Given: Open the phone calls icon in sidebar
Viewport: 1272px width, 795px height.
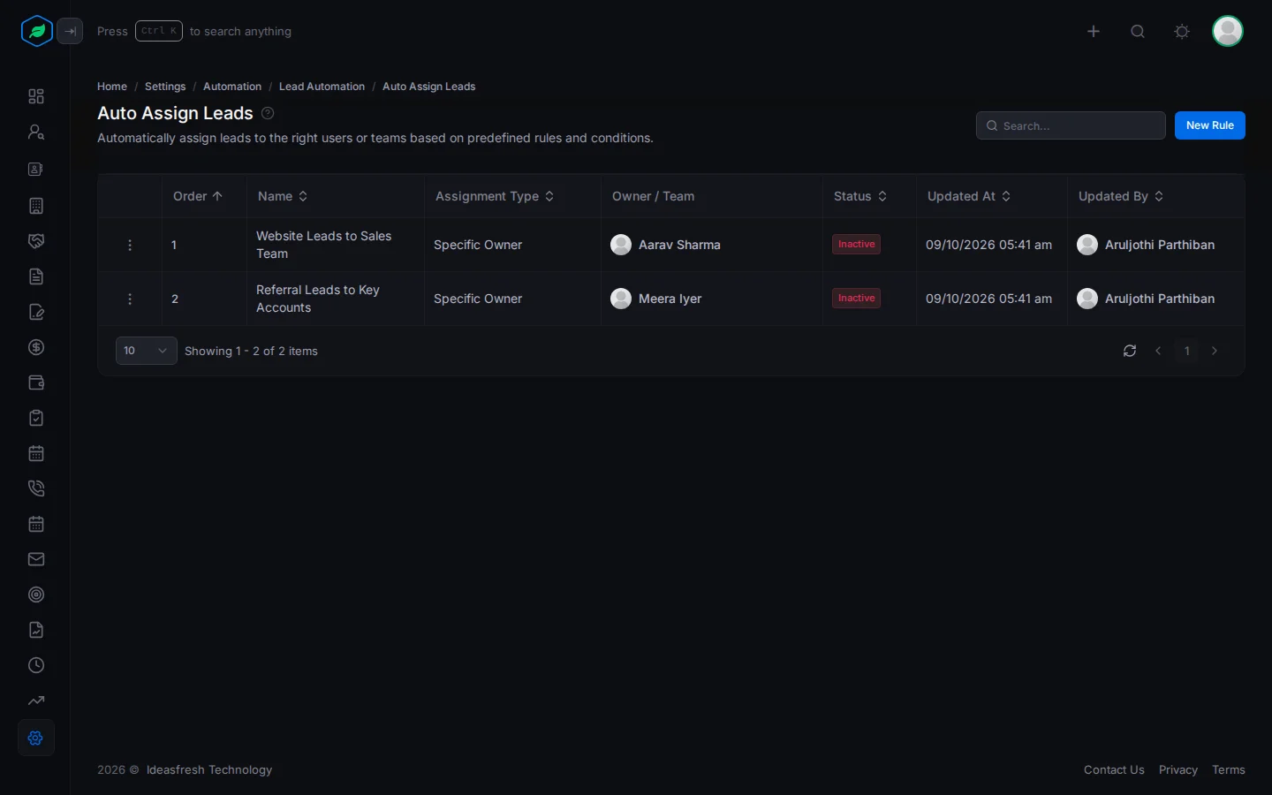Looking at the screenshot, I should click(x=36, y=488).
